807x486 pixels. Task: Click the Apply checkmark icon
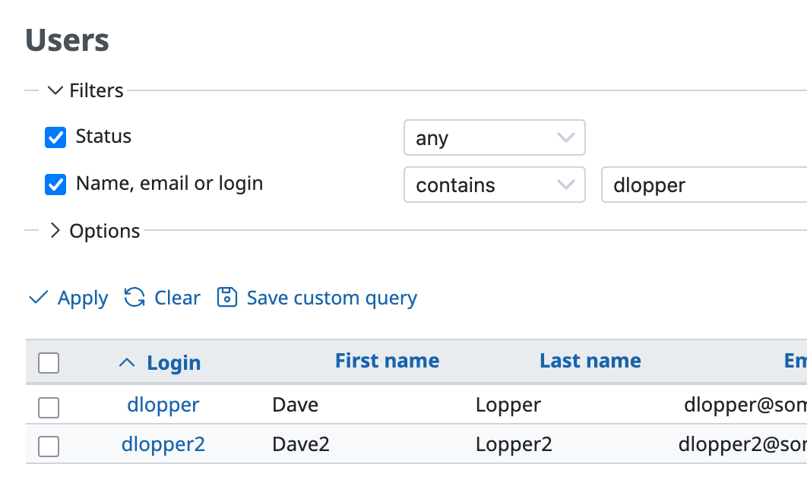click(x=38, y=298)
